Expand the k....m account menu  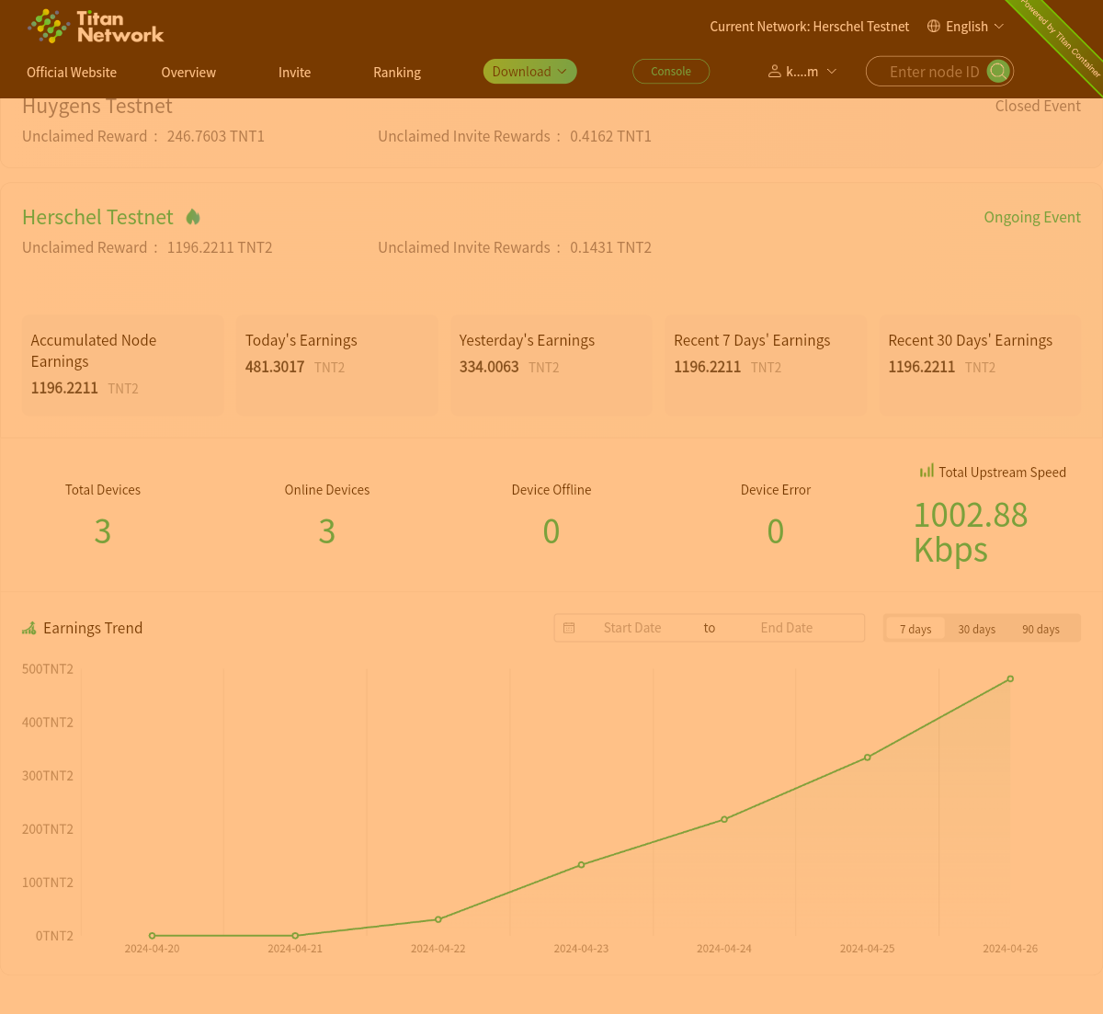pos(803,72)
